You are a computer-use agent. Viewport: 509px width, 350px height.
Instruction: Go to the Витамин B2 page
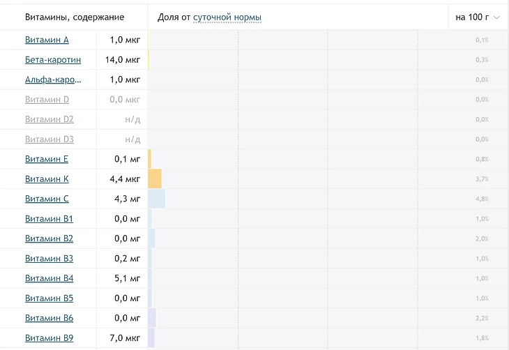[x=49, y=238]
